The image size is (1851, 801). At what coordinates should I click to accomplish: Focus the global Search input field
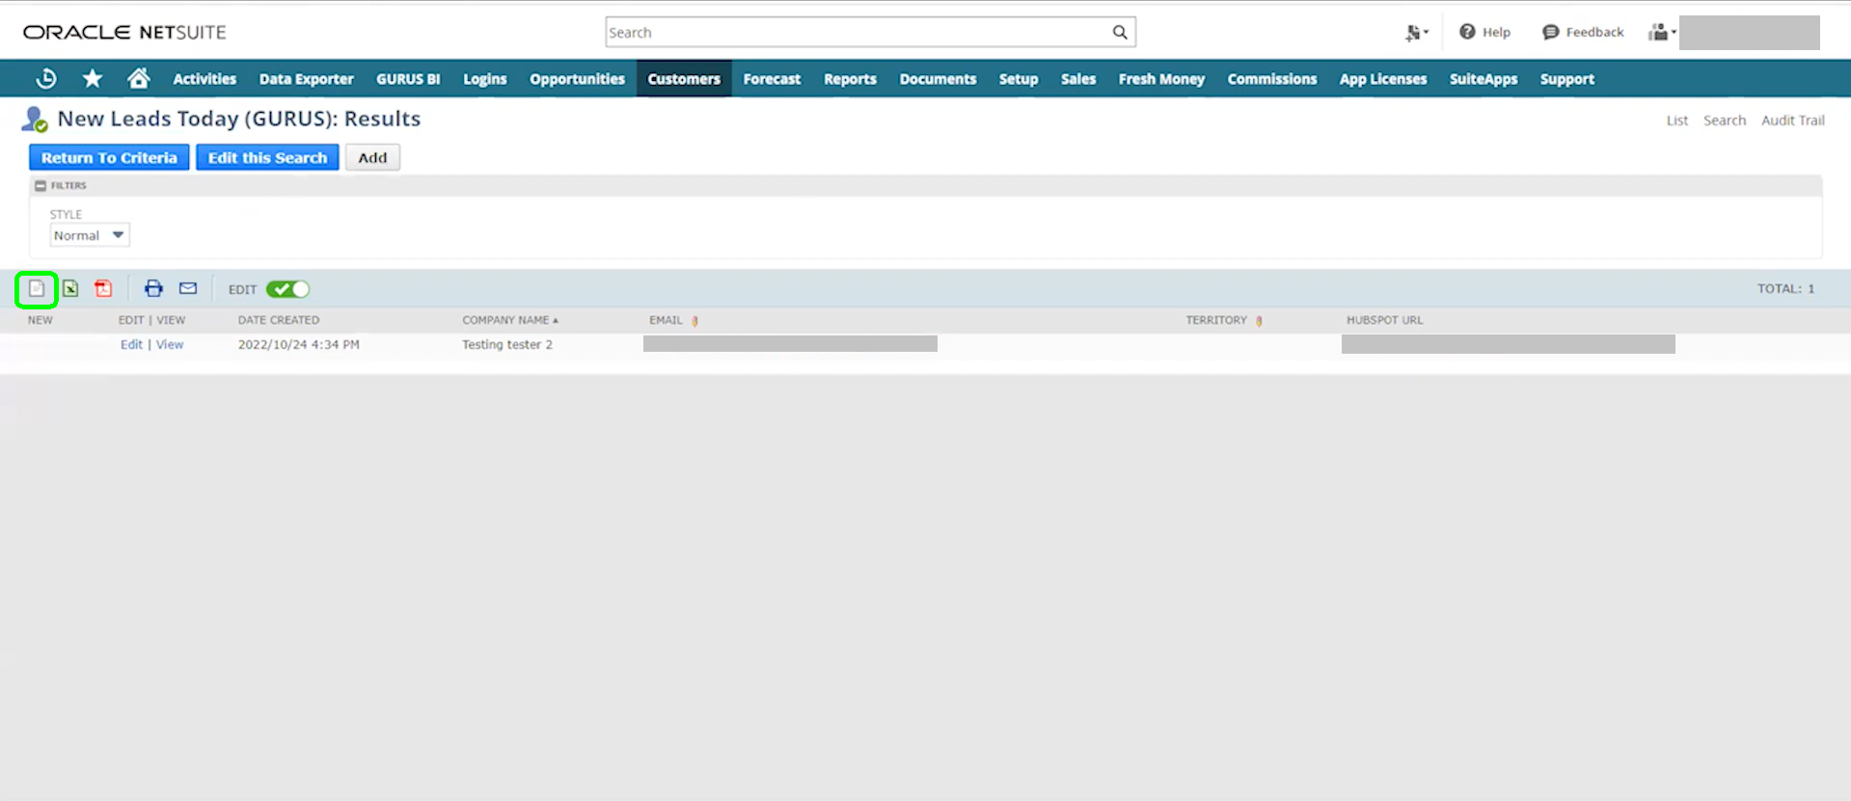pos(857,32)
